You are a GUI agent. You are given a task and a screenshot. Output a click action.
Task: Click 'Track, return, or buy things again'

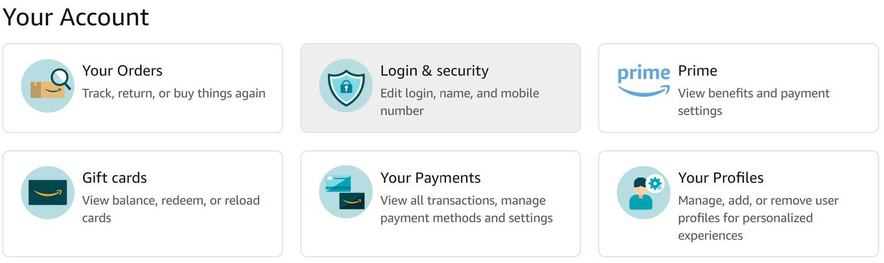[x=174, y=93]
